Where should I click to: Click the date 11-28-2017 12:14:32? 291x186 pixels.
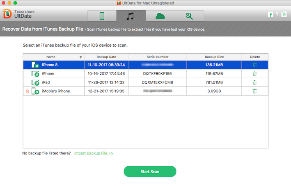click(x=106, y=82)
